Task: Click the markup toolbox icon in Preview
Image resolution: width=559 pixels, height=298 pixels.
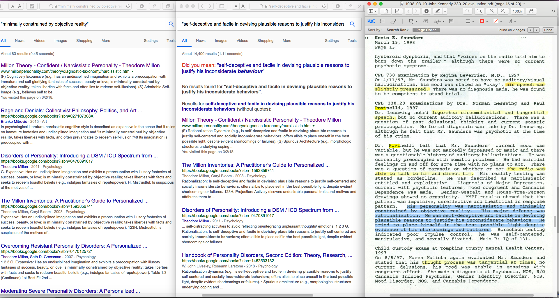Action: (531, 11)
